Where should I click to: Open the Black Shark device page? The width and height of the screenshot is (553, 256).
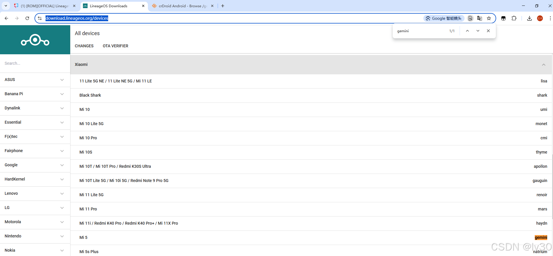point(312,95)
